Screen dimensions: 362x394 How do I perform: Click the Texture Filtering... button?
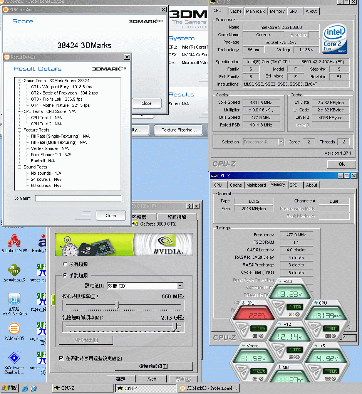pyautogui.click(x=179, y=130)
